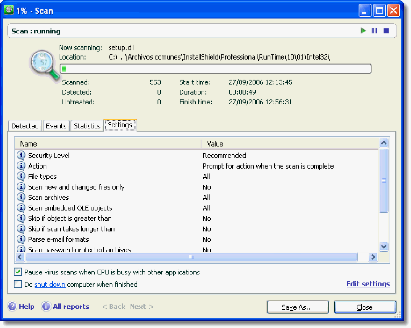This screenshot has height=328, width=411.
Task: Click the scroll right arrow
Action: click(x=373, y=257)
